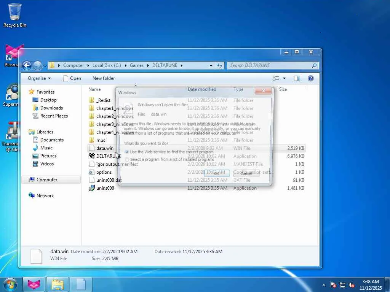The height and width of the screenshot is (292, 390).
Task: Click the network tray icon
Action: click(x=342, y=285)
